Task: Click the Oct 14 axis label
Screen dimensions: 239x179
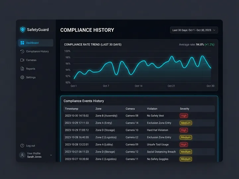Action: coord(138,86)
